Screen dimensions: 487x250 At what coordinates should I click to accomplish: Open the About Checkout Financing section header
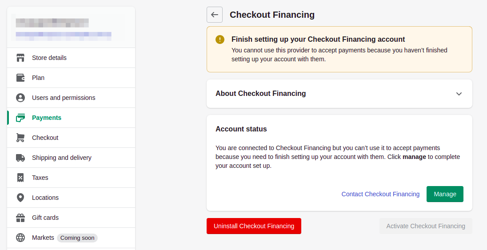point(261,94)
